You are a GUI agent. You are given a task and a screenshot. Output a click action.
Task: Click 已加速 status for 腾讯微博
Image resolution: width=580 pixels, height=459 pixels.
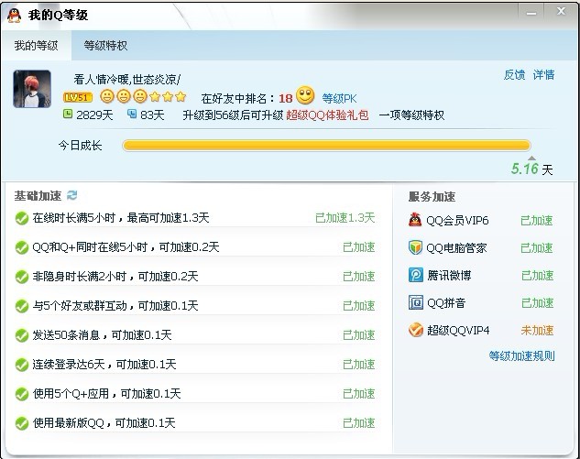click(537, 276)
